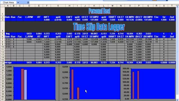This screenshot has width=179, height=101.
Task: Select column D header
Action: coord(29,6)
